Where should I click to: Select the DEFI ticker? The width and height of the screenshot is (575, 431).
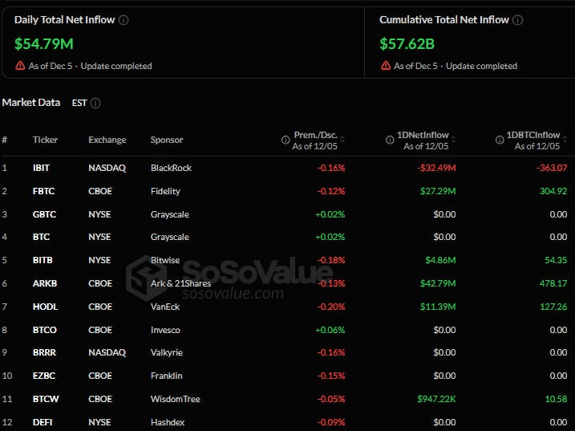[x=43, y=422]
